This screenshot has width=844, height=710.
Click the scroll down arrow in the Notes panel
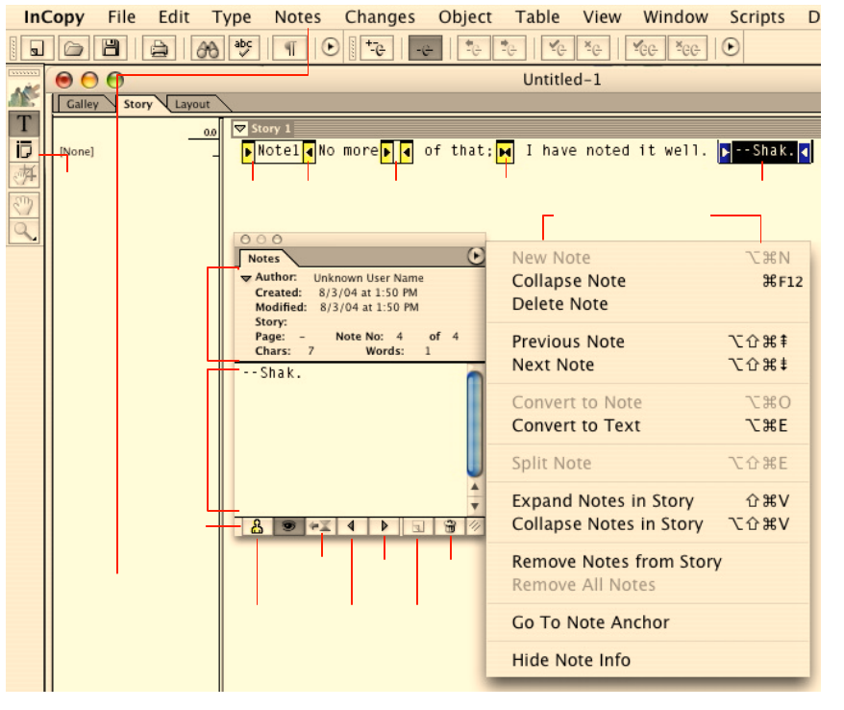pyautogui.click(x=475, y=506)
